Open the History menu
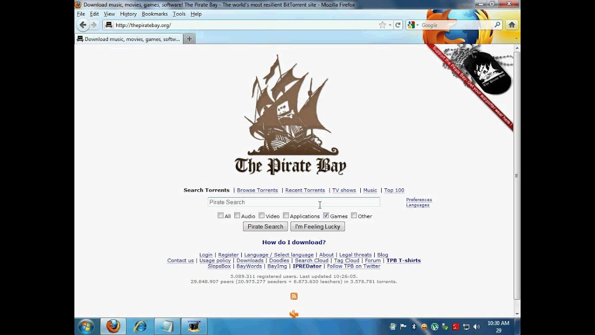Screen dimensions: 595x335 tap(128, 14)
